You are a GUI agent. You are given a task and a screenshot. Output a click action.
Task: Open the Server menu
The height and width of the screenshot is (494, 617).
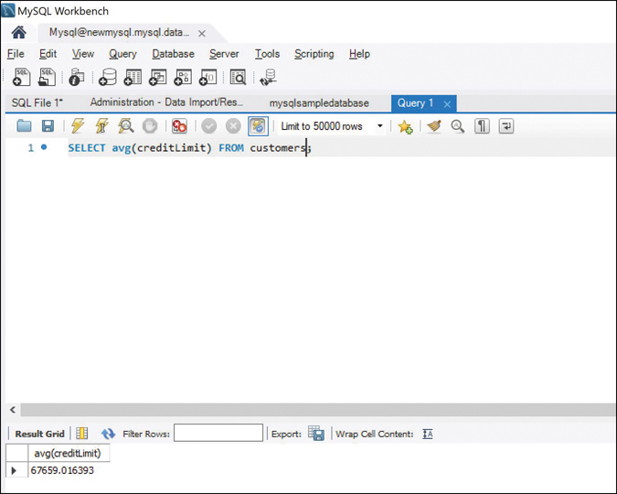[x=224, y=54]
